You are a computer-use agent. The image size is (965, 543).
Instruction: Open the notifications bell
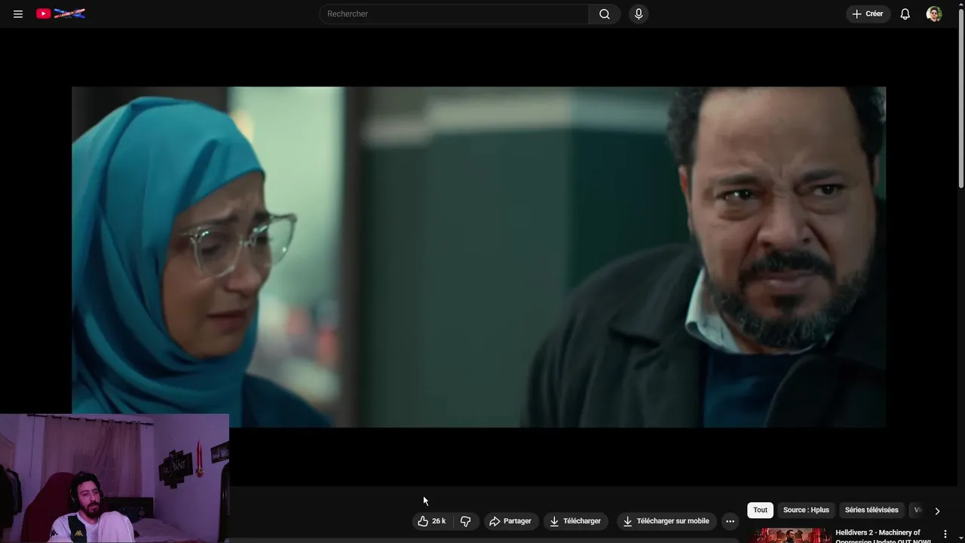coord(905,14)
